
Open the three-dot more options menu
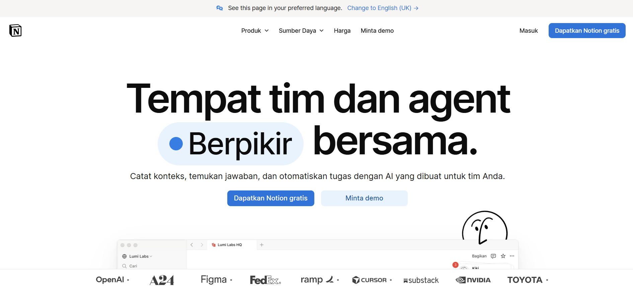(x=512, y=256)
